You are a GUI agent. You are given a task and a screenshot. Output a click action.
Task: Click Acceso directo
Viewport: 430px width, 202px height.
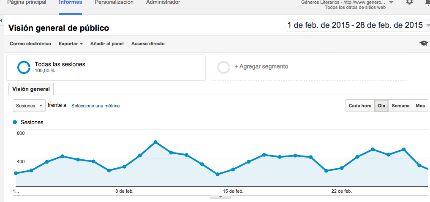[x=148, y=44]
